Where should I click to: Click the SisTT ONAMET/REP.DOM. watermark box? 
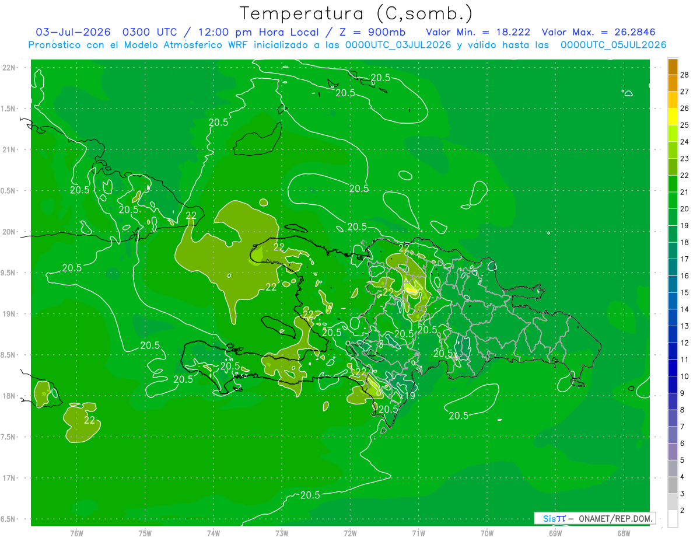pyautogui.click(x=595, y=518)
